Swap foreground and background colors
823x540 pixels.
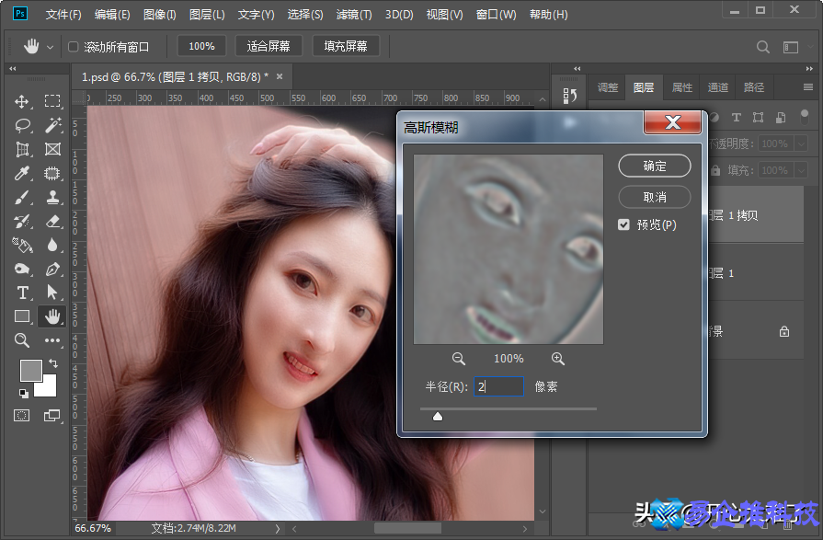tap(53, 362)
